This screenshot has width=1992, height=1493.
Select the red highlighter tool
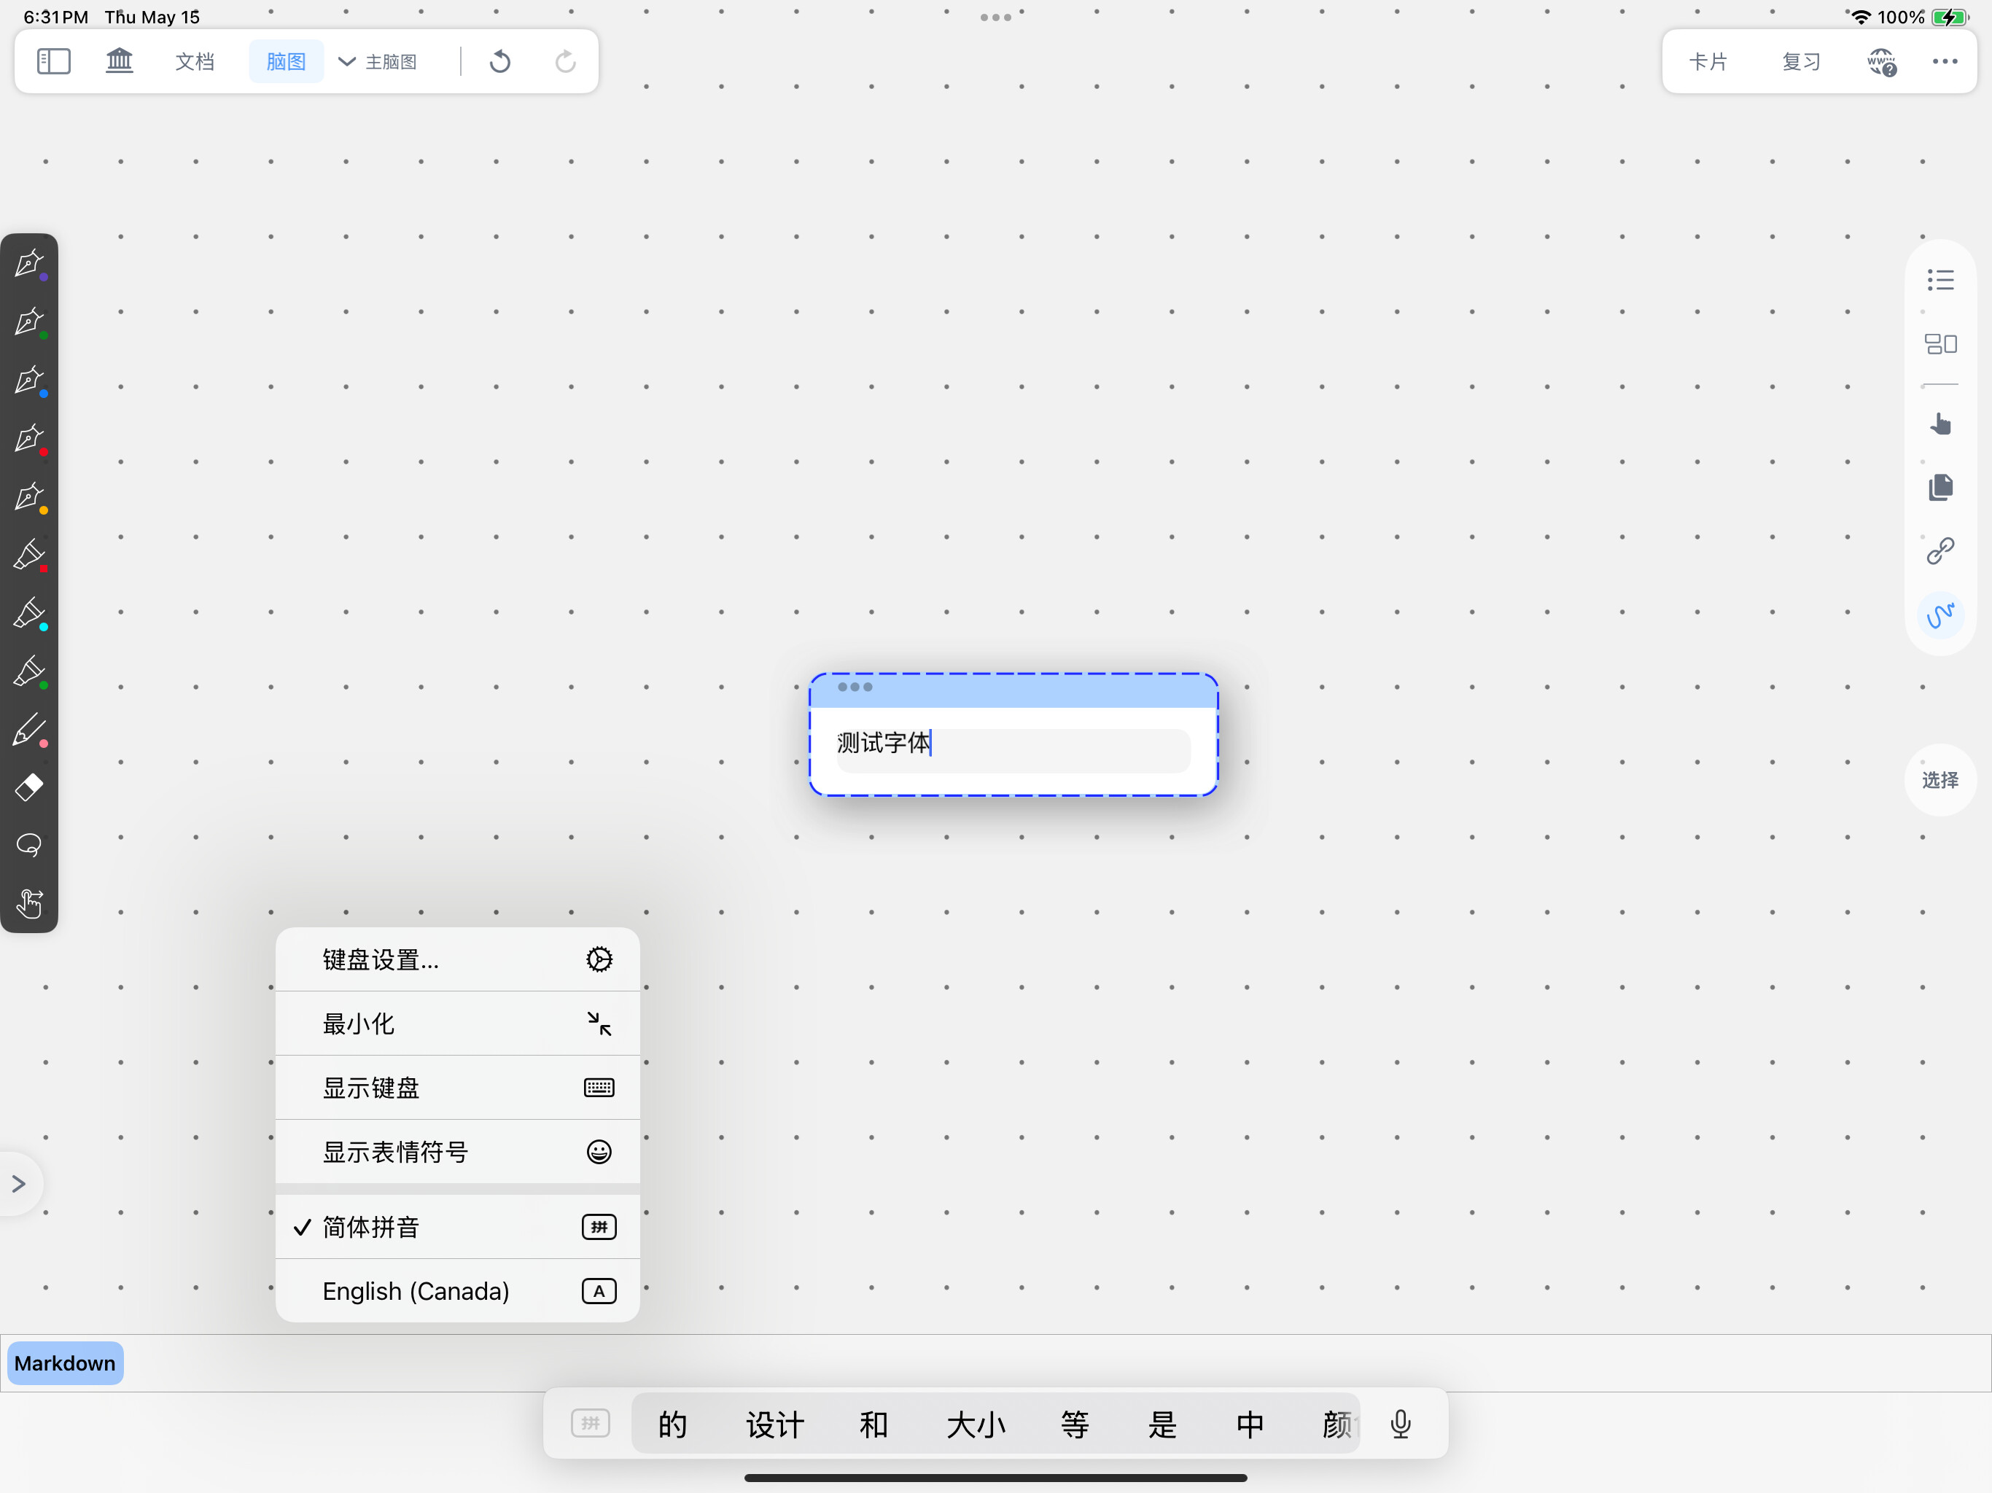[30, 556]
